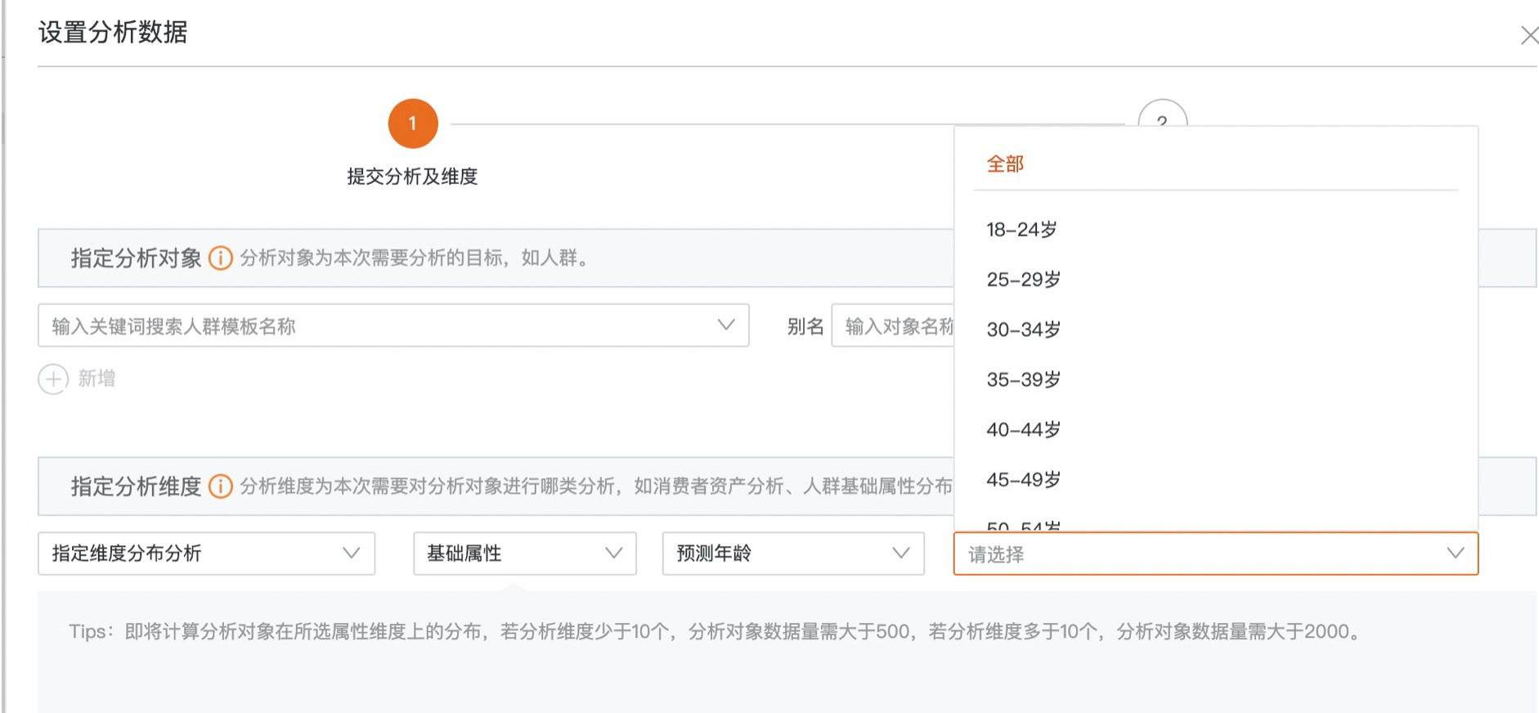Click the info icon beside 指定分析对象

(x=221, y=258)
